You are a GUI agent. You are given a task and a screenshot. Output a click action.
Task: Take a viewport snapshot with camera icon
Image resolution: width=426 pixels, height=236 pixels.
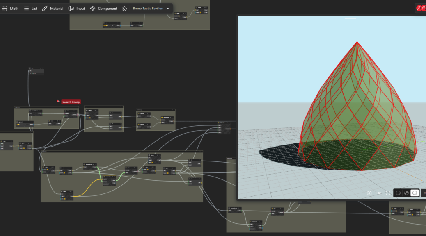tap(369, 193)
